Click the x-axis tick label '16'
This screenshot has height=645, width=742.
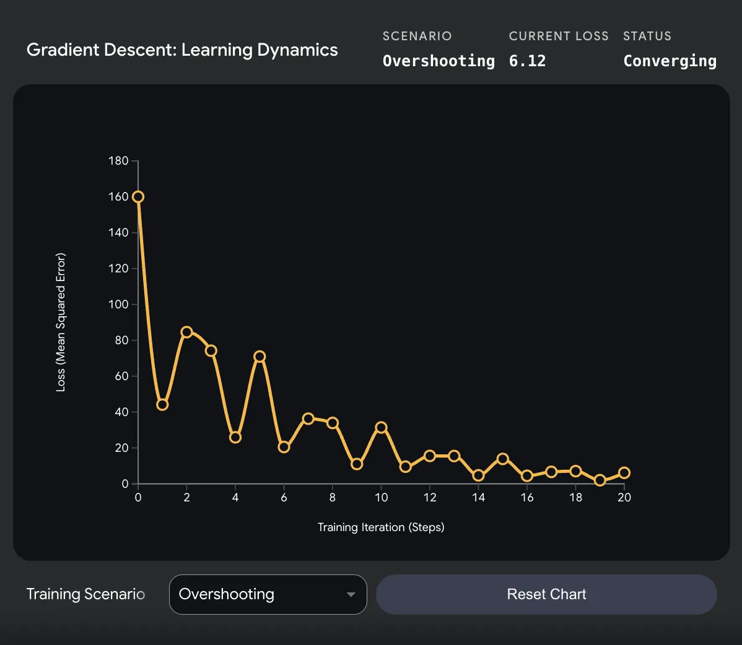click(x=527, y=498)
